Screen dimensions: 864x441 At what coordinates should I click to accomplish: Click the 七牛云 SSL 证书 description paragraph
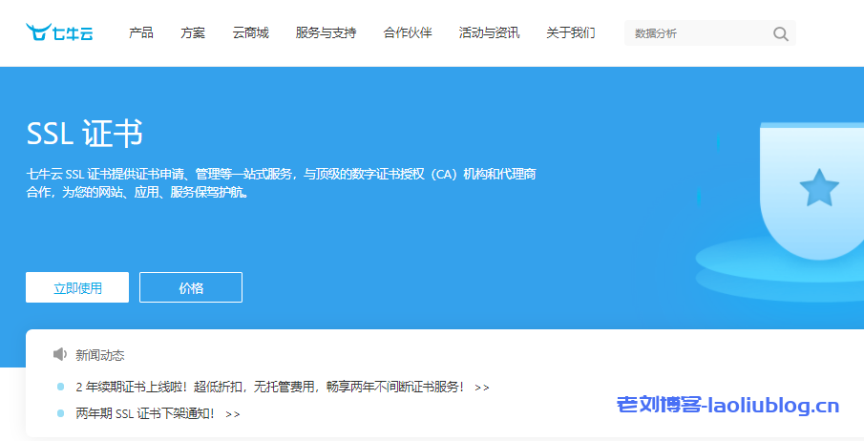point(281,183)
